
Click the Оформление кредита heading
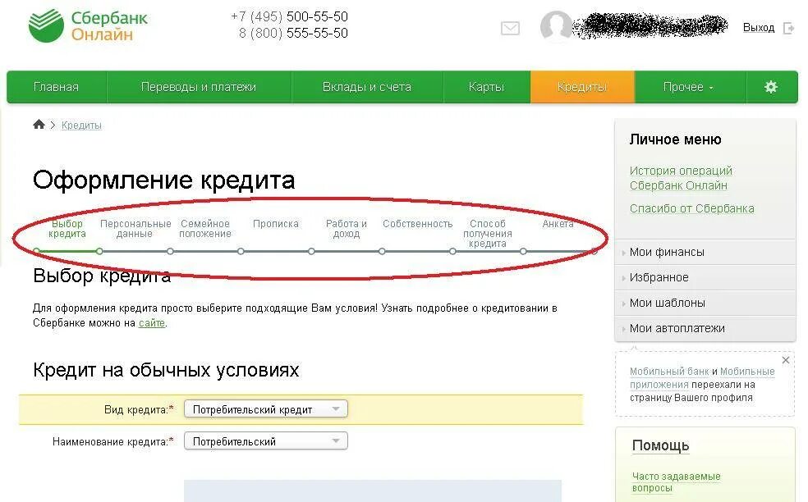[x=164, y=180]
